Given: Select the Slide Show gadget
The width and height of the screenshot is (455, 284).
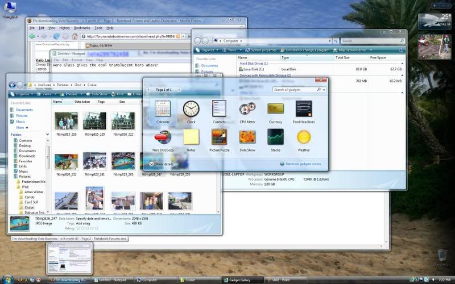Looking at the screenshot, I should (247, 140).
